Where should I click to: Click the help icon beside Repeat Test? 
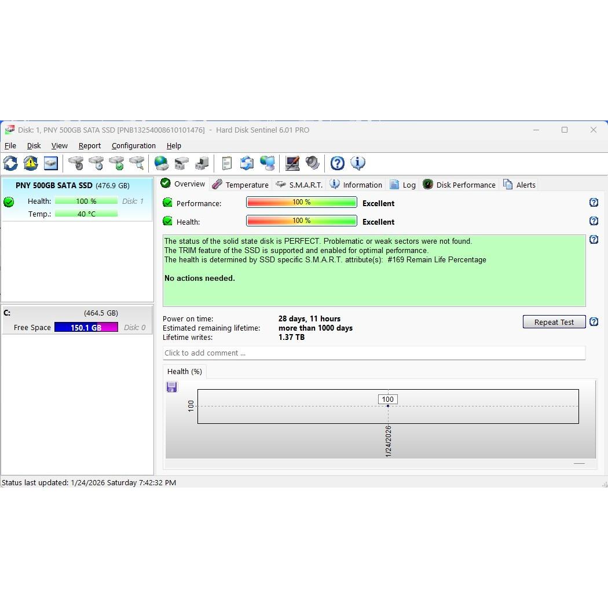(594, 322)
